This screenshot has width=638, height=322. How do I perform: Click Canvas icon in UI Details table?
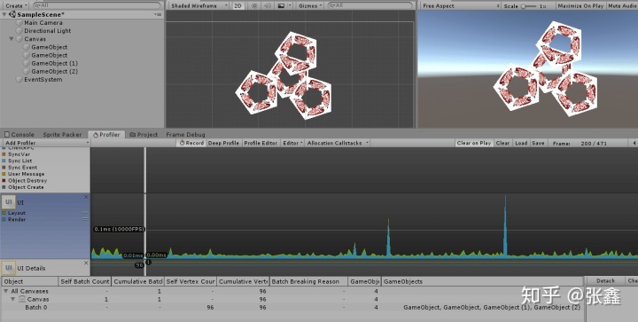[x=22, y=299]
